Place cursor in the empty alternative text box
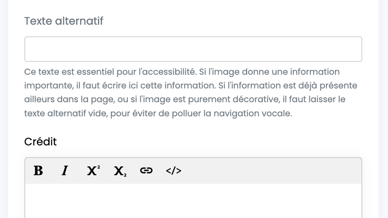The image size is (388, 218). [193, 49]
